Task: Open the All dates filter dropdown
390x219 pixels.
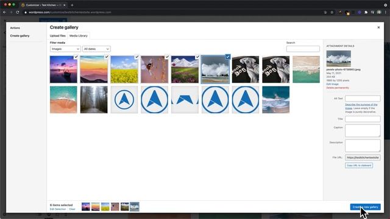Action: click(96, 49)
